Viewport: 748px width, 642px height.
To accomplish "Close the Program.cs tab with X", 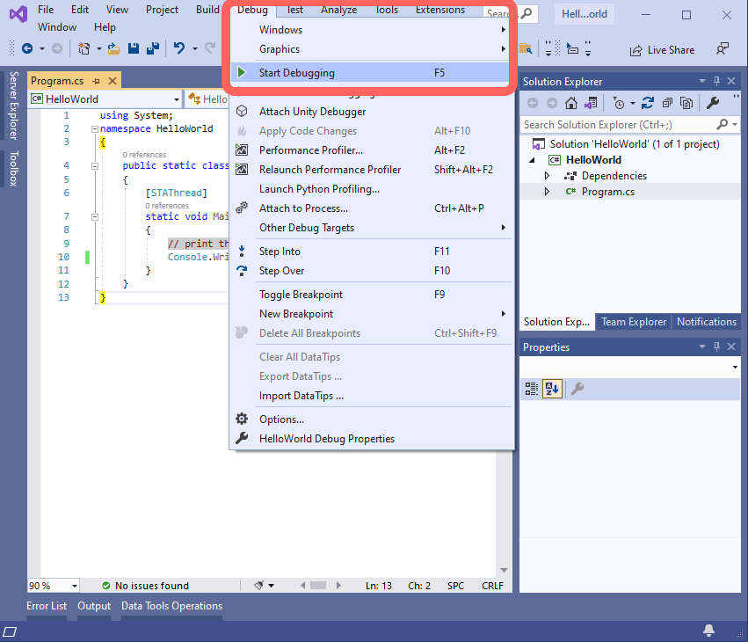I will click(x=113, y=81).
